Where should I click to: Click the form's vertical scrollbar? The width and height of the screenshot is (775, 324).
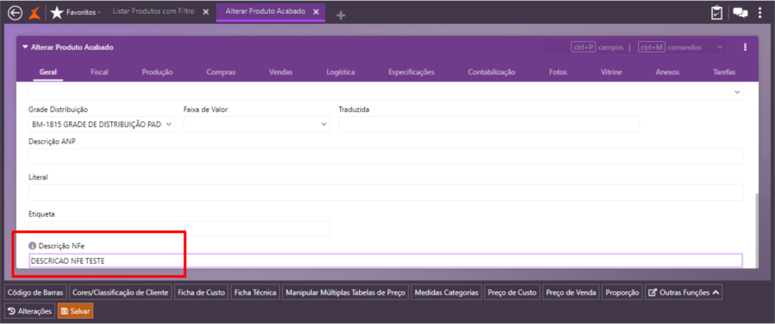[x=756, y=231]
